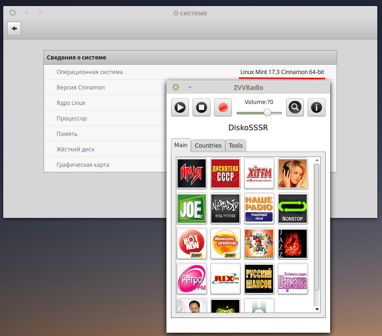Play Наше Радио Улюблені пісні
The image size is (382, 336).
(x=259, y=209)
